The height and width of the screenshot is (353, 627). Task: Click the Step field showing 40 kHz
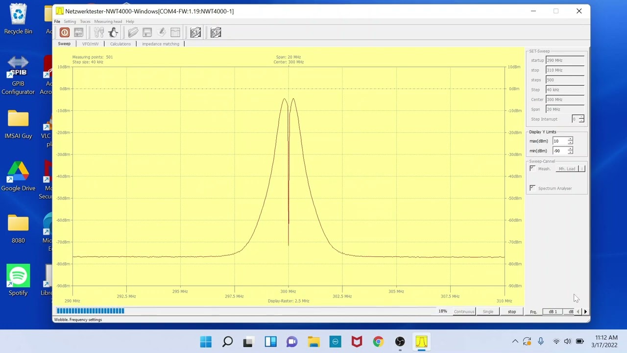click(x=565, y=90)
